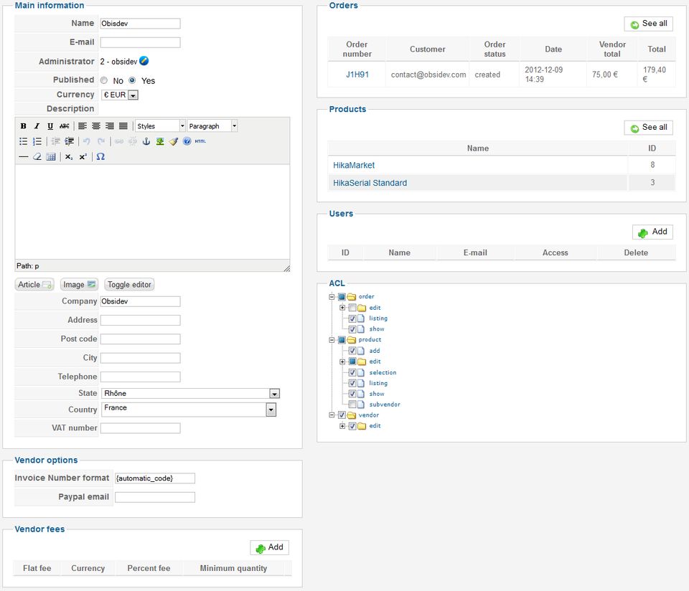Click See all in Orders section
Image resolution: width=689 pixels, height=591 pixels.
coord(649,24)
